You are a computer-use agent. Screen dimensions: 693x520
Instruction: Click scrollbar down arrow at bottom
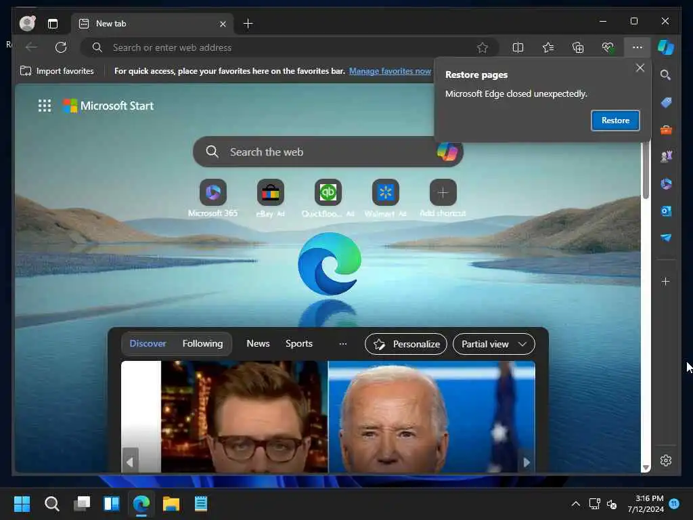[646, 468]
